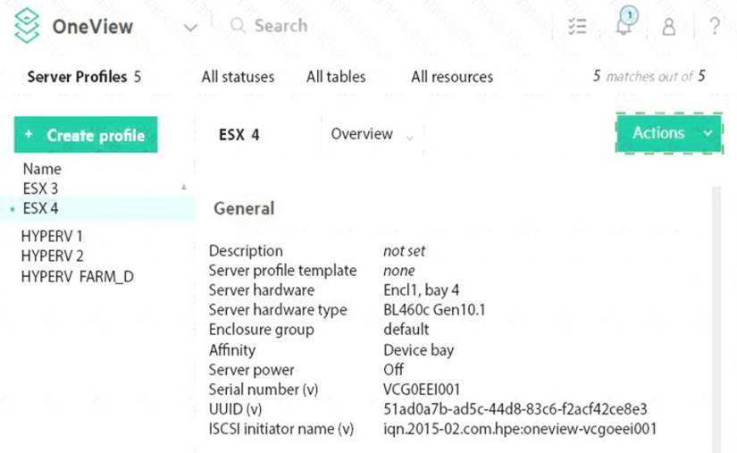737x453 pixels.
Task: Select the HYPERV 2 server profile
Action: pyautogui.click(x=52, y=256)
